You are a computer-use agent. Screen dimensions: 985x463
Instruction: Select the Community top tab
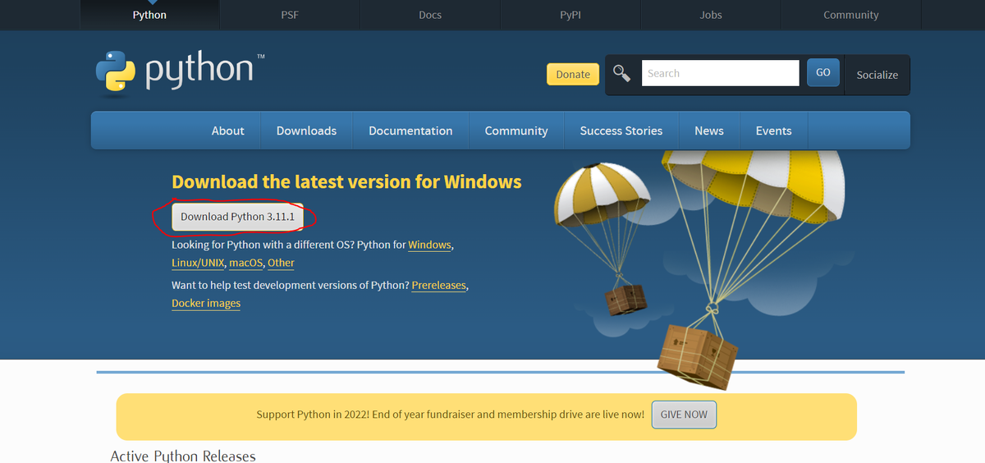tap(851, 15)
